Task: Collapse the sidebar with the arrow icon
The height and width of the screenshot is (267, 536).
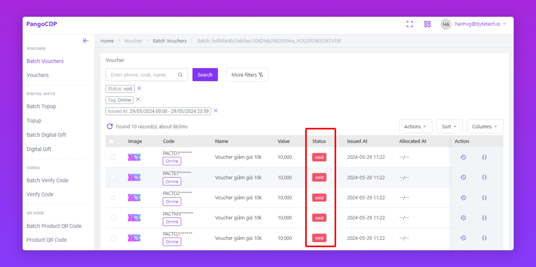Action: click(86, 41)
